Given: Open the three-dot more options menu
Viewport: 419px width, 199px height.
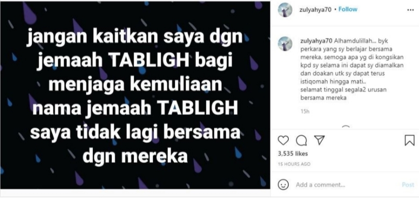Looking at the screenshot, I should (x=410, y=10).
